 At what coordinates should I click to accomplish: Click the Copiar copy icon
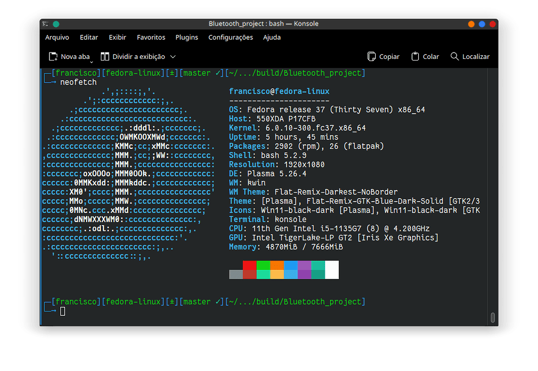(x=372, y=56)
